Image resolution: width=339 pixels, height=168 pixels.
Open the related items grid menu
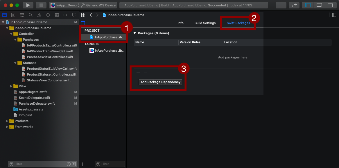point(83,15)
